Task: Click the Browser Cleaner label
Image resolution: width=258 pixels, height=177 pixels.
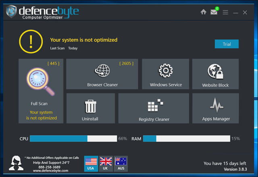Action: coord(102,85)
